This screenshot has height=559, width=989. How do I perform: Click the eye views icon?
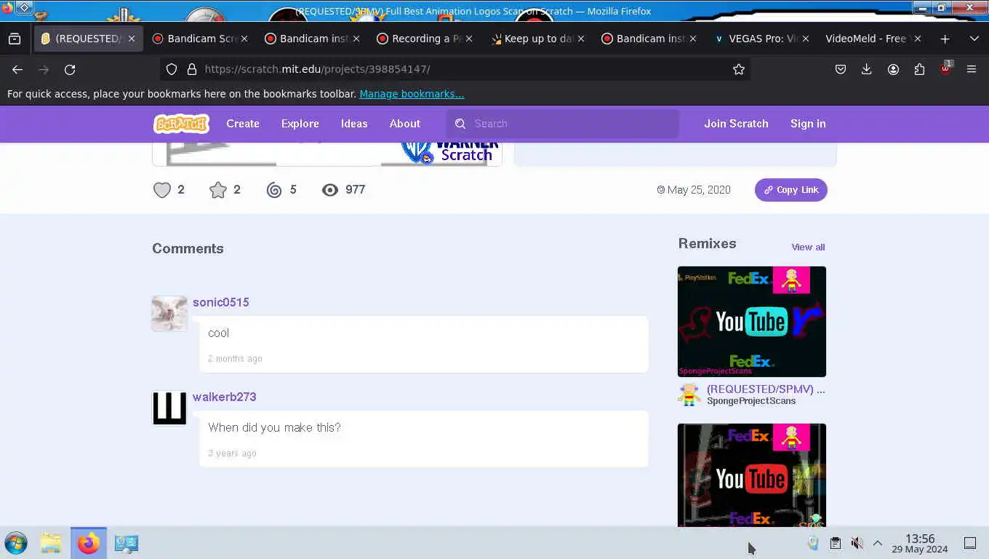click(330, 190)
